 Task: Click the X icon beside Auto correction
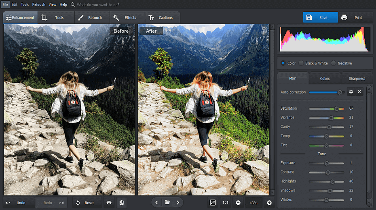coord(359,92)
